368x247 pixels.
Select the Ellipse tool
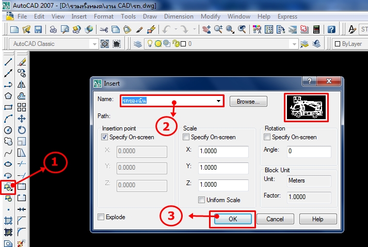click(x=8, y=164)
